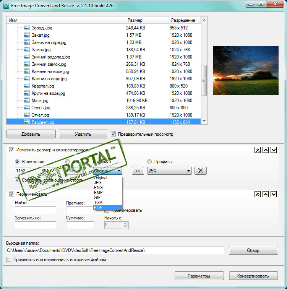This screenshot has width=287, height=289.
Task: Click the file icon of Отчет.jpg
Action: coord(27,115)
